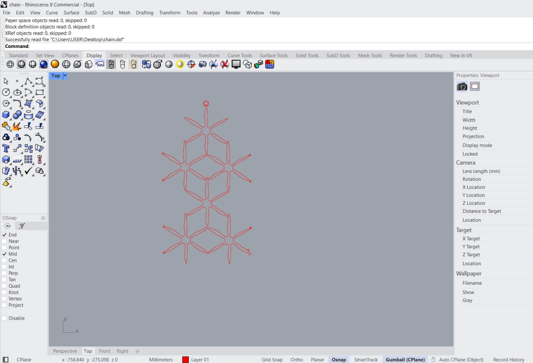Switch to the Perspective viewport tab
The width and height of the screenshot is (533, 363).
(65, 351)
